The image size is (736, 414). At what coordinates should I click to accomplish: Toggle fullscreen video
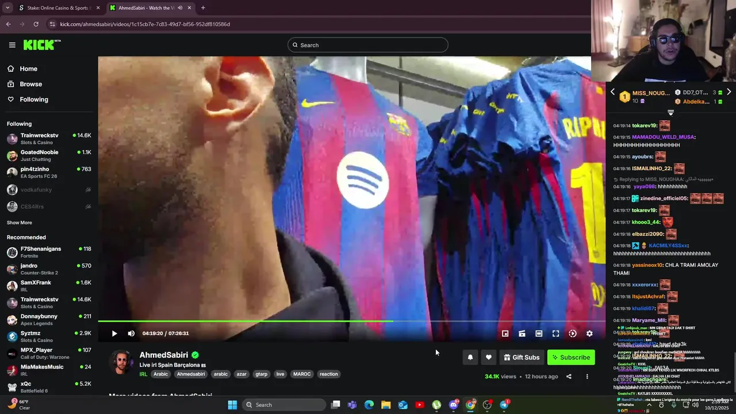555,333
